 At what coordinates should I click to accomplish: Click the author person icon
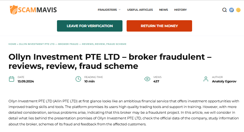pos(206,79)
